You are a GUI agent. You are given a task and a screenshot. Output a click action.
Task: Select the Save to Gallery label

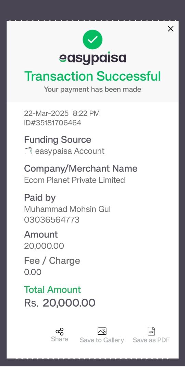[102, 340]
